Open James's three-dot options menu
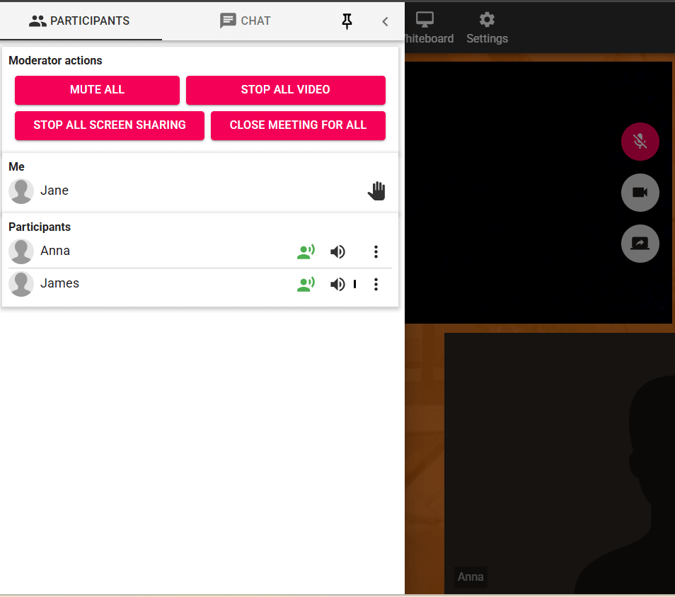675x597 pixels. tap(376, 284)
